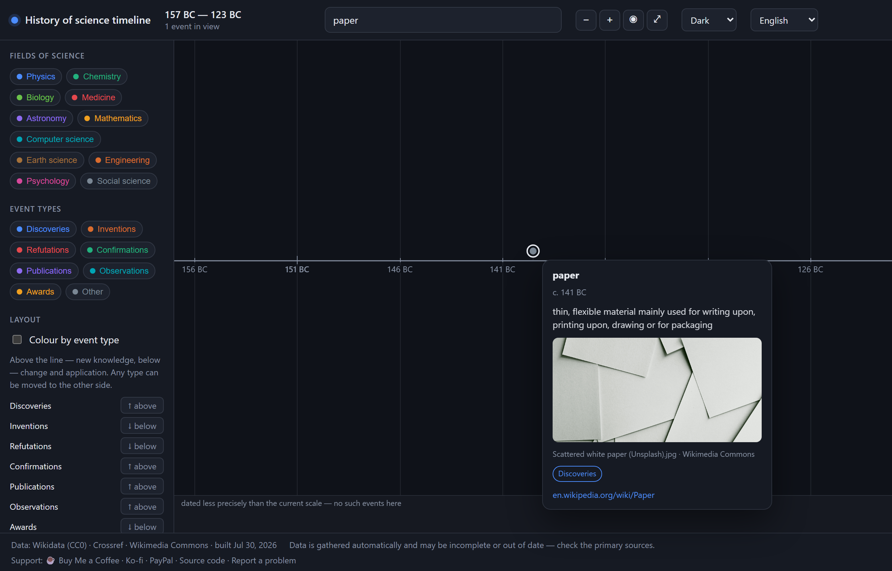Switch Observations layout from above
Image resolution: width=892 pixels, height=571 pixels.
[142, 507]
